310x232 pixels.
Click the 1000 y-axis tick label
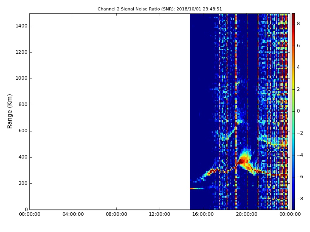[21, 78]
